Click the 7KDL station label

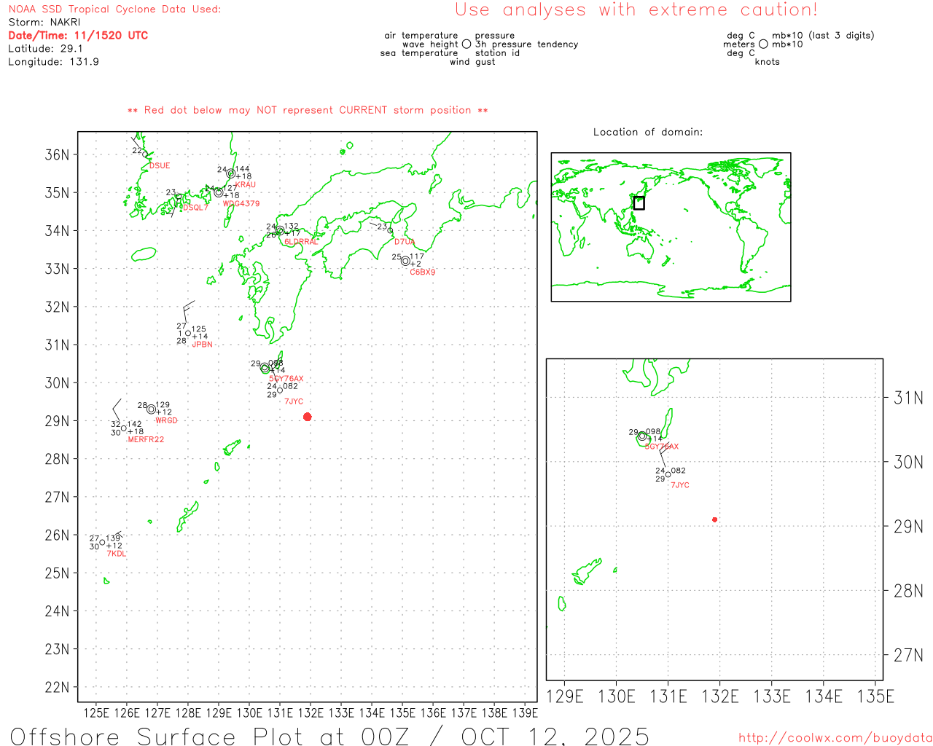[x=117, y=554]
